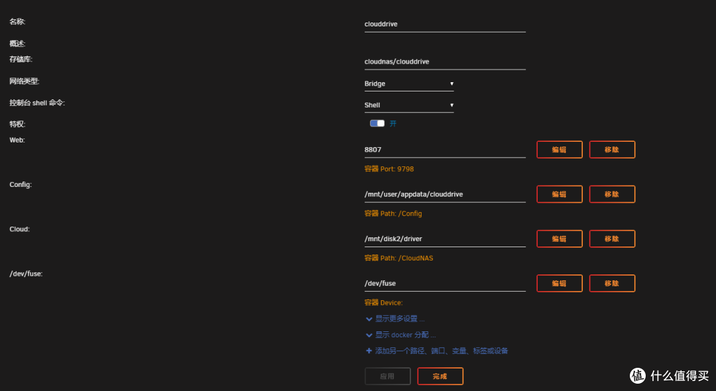This screenshot has height=391, width=716.
Task: Edit the repository field cloudnas/clouddrive
Action: [445, 62]
